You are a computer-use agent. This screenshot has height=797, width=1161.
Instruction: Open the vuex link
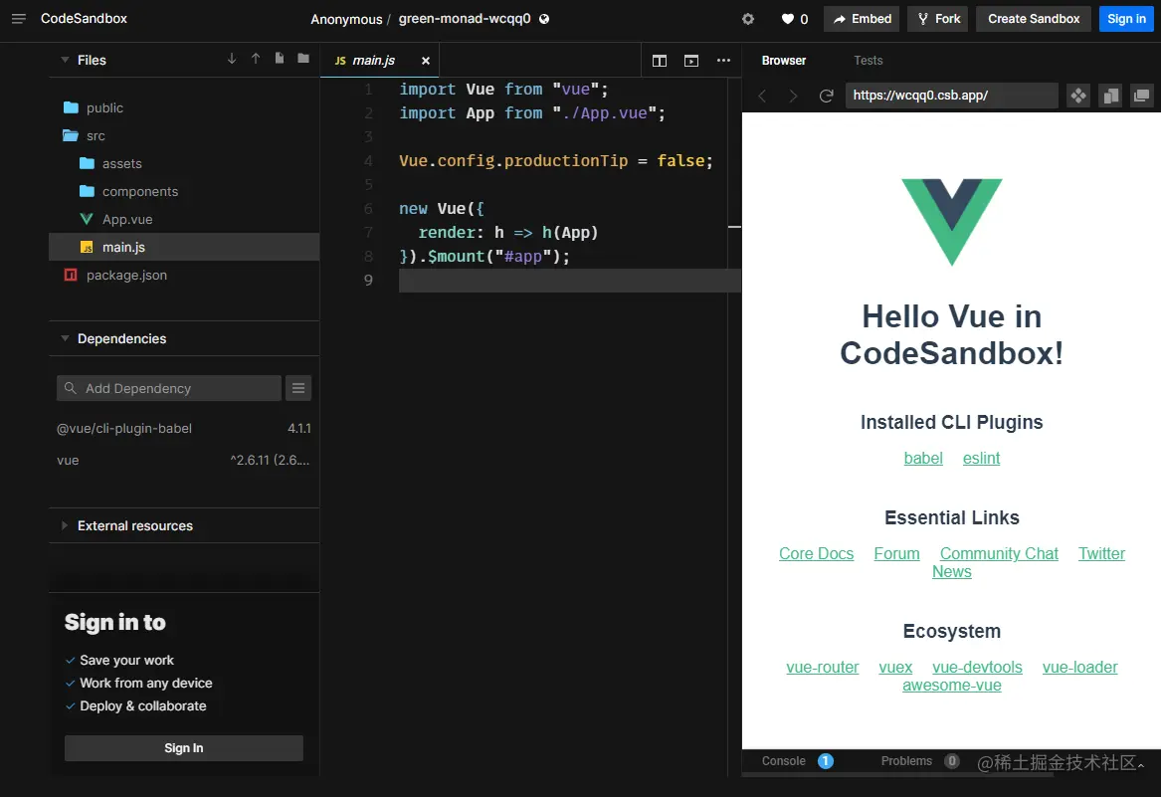click(x=895, y=668)
